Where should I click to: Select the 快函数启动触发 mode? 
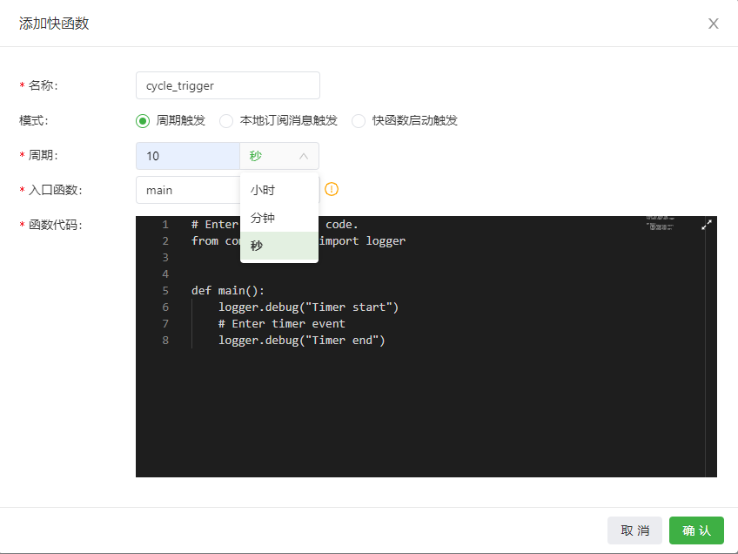point(359,120)
